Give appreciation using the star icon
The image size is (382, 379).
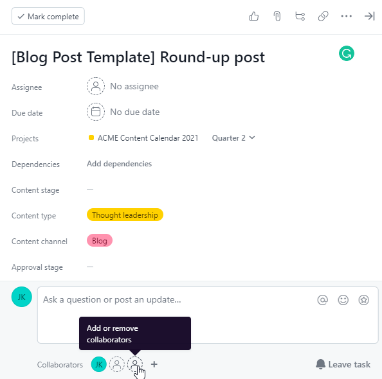(x=364, y=300)
